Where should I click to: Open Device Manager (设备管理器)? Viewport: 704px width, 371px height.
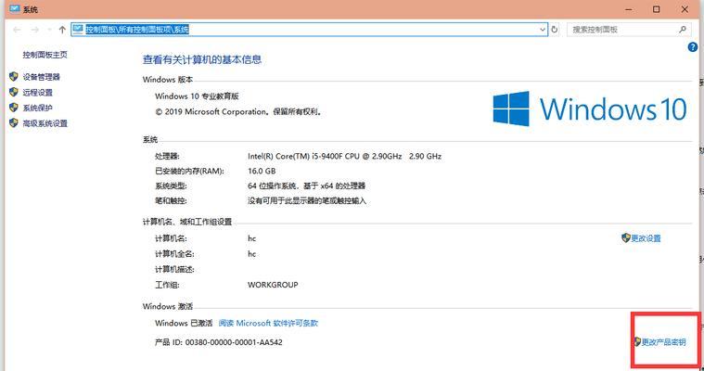[42, 77]
